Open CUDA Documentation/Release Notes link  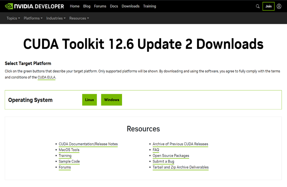[88, 144]
